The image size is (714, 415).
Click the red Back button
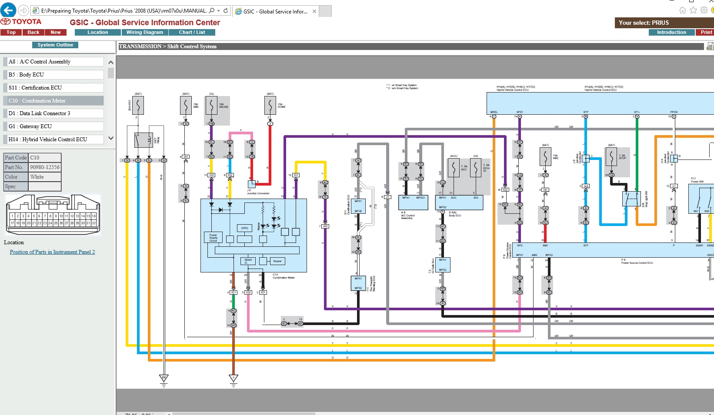(33, 32)
